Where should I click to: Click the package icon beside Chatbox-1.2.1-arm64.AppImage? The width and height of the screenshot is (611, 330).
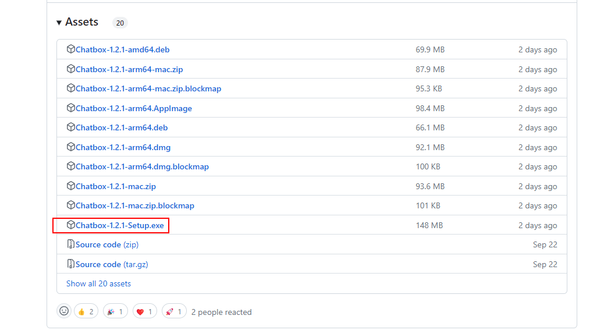[70, 108]
